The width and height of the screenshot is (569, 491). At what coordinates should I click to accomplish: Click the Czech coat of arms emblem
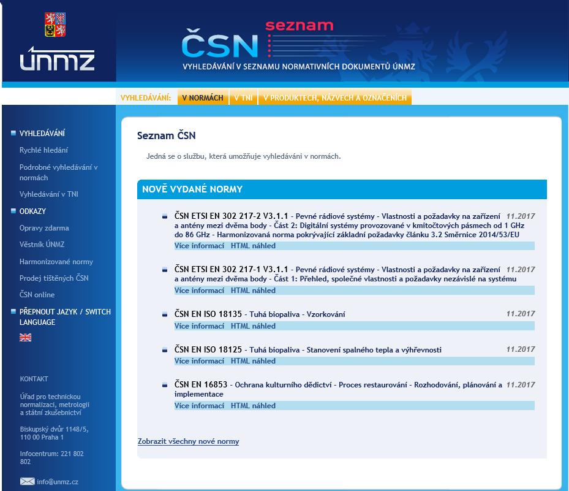55,25
